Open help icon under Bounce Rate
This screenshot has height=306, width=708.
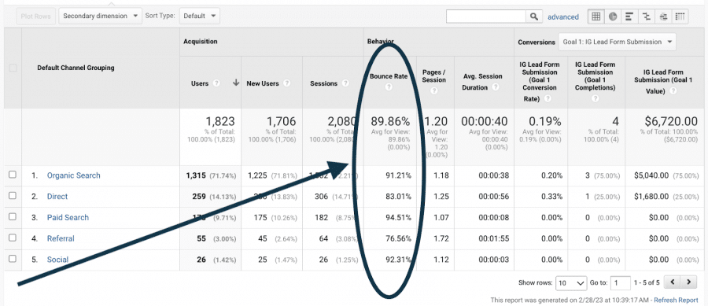[389, 87]
